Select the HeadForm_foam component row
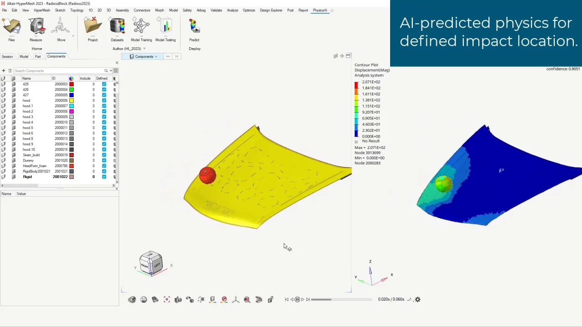 [58, 166]
